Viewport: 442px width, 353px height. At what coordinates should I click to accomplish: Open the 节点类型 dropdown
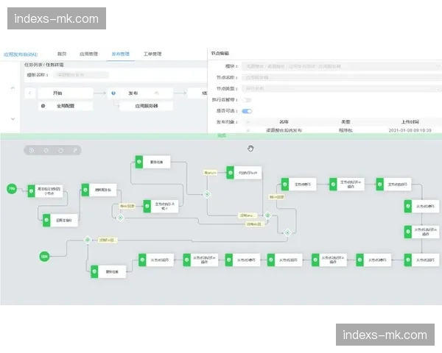(340, 88)
